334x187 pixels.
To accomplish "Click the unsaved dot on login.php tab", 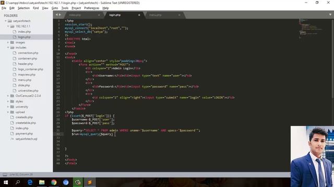I will (x=139, y=15).
